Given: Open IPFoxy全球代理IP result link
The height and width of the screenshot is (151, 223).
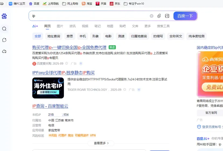Looking at the screenshot, I should click(x=64, y=73).
